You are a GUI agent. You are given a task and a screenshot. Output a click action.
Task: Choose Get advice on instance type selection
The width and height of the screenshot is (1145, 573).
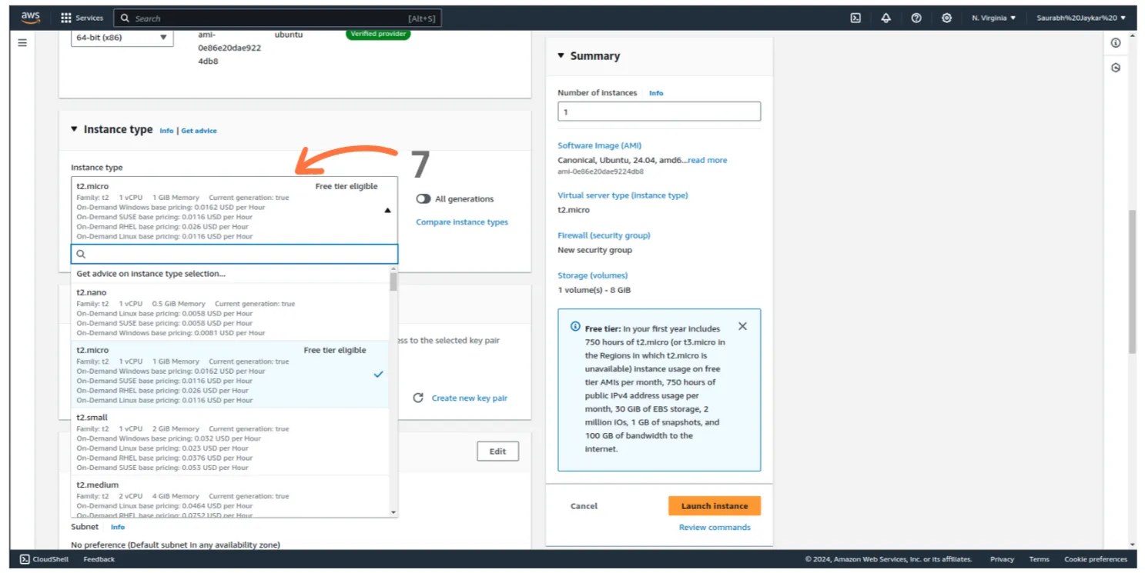coord(151,273)
